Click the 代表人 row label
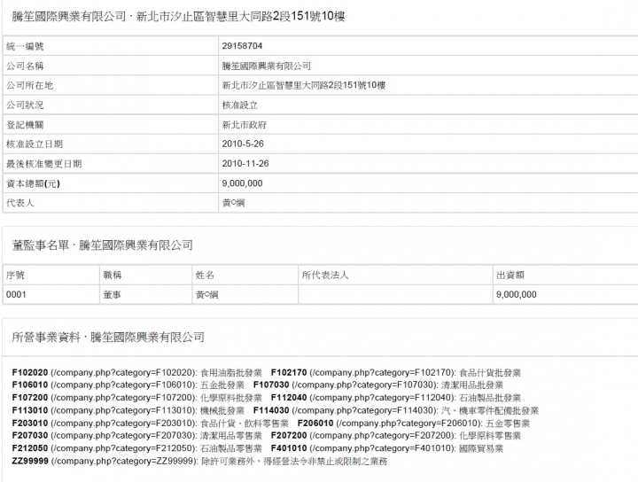This screenshot has width=638, height=482. pyautogui.click(x=19, y=203)
